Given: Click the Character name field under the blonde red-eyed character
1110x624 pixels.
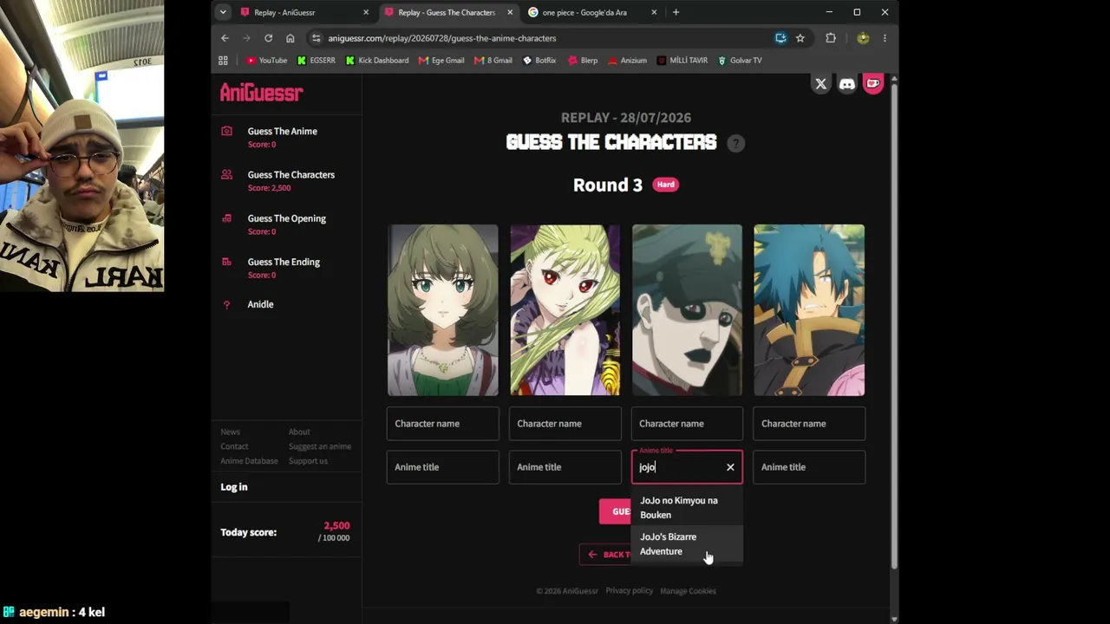Looking at the screenshot, I should [565, 424].
